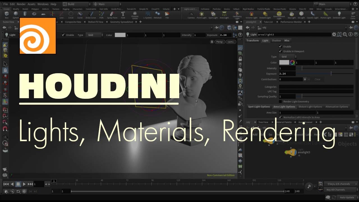Create an Ambient Light
359x202 pixels.
pyautogui.click(x=339, y=15)
